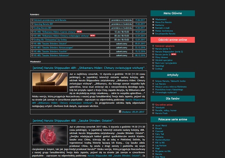
Task: Open Bleach recommended series
Action: pyautogui.click(x=158, y=128)
